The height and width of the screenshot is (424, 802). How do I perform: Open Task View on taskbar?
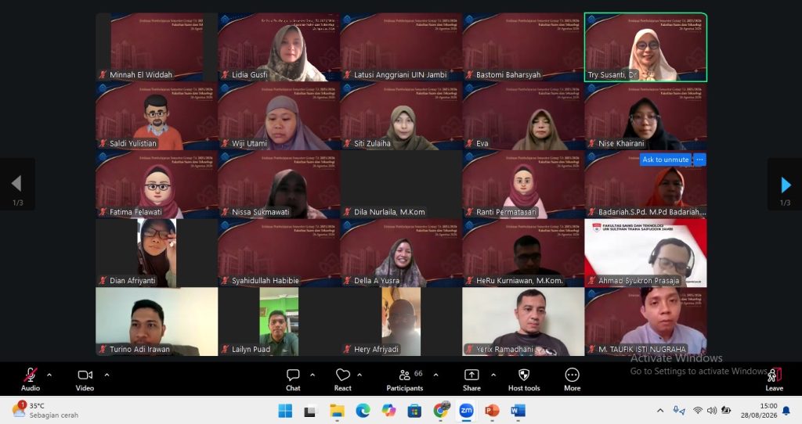[310, 411]
